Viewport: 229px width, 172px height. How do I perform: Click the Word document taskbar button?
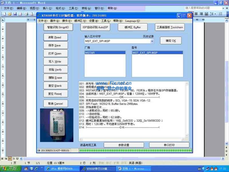coord(133,168)
